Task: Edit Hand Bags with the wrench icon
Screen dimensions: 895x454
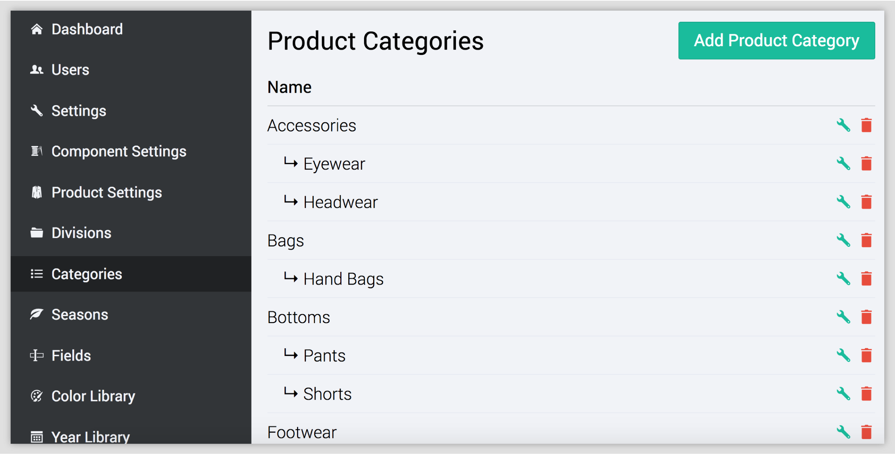Action: (x=843, y=279)
